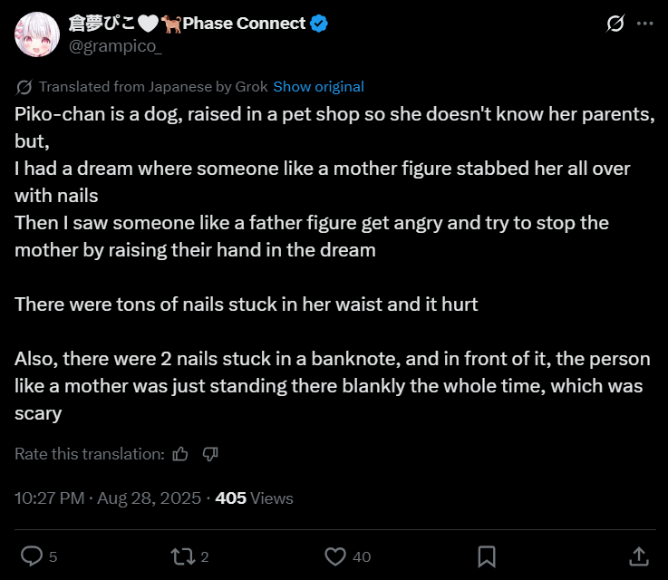Click the like count number 40

pos(362,556)
